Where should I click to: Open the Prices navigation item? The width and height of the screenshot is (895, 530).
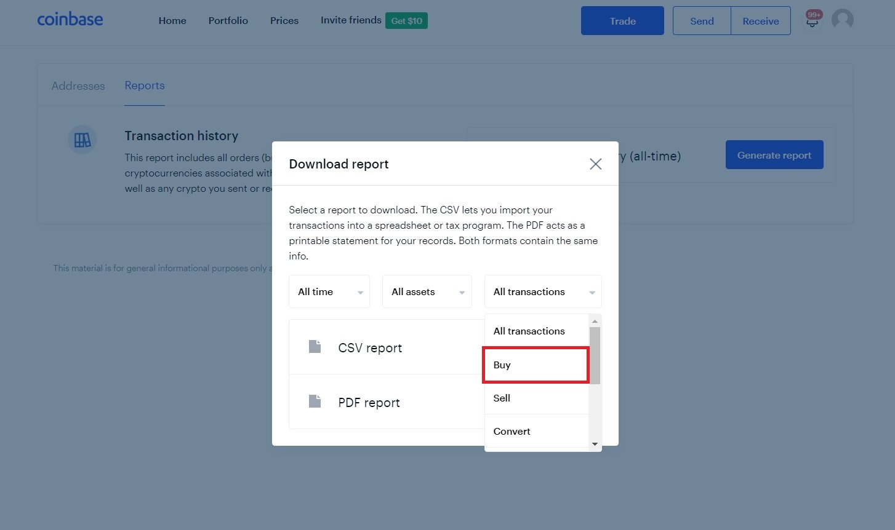pos(284,20)
